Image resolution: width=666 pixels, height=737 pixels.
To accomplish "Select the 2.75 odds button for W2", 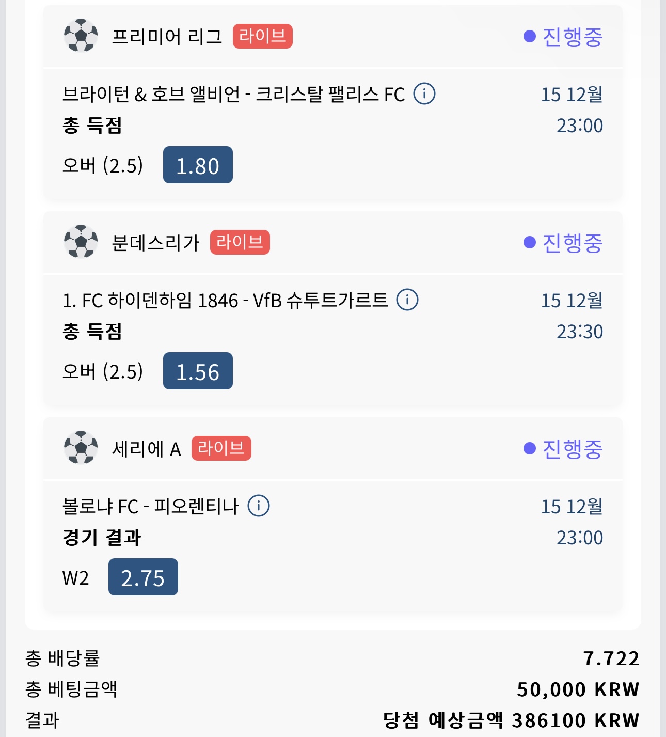I will [143, 577].
